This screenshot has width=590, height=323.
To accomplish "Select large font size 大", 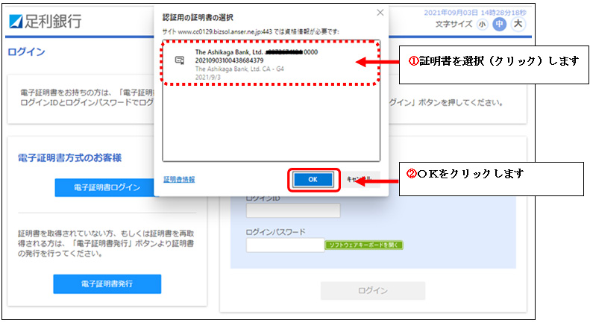I will (518, 24).
